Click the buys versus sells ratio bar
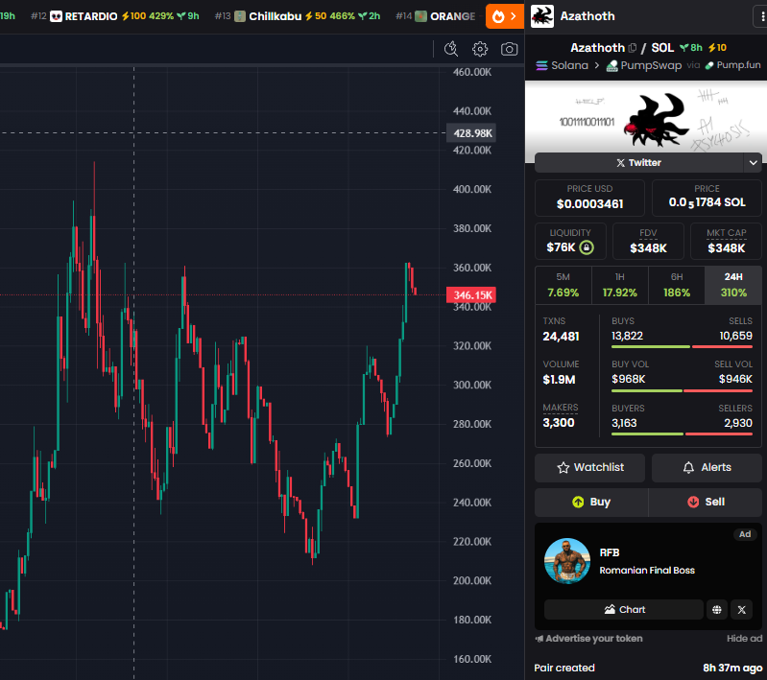This screenshot has width=767, height=680. (x=682, y=347)
